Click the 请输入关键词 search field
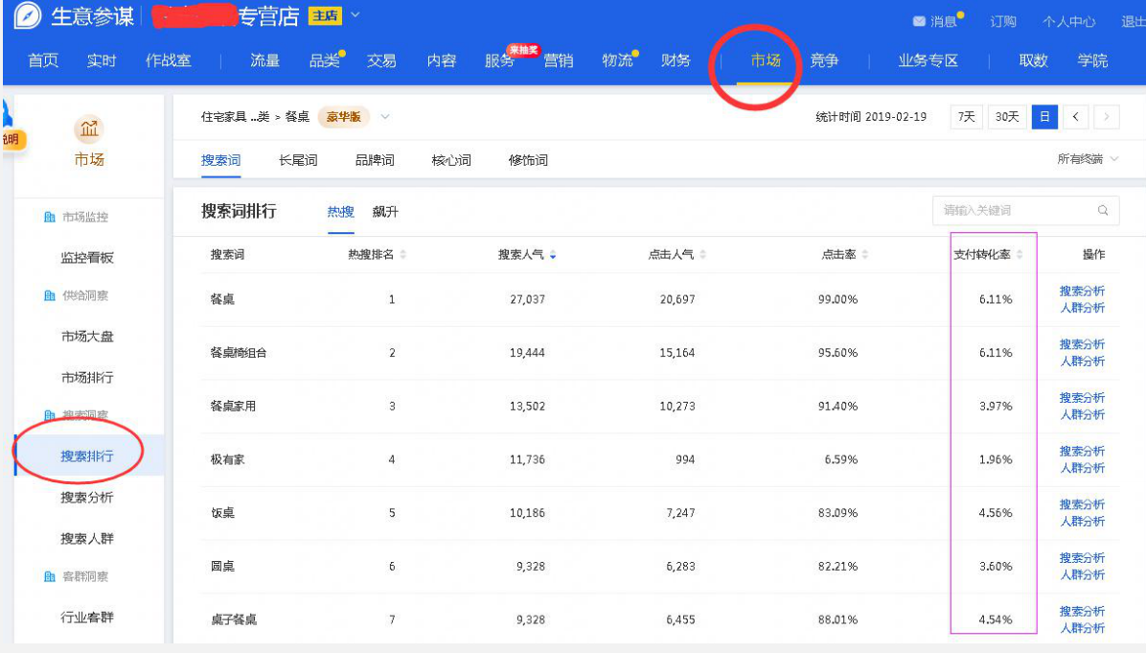1146x653 pixels. coord(1026,211)
